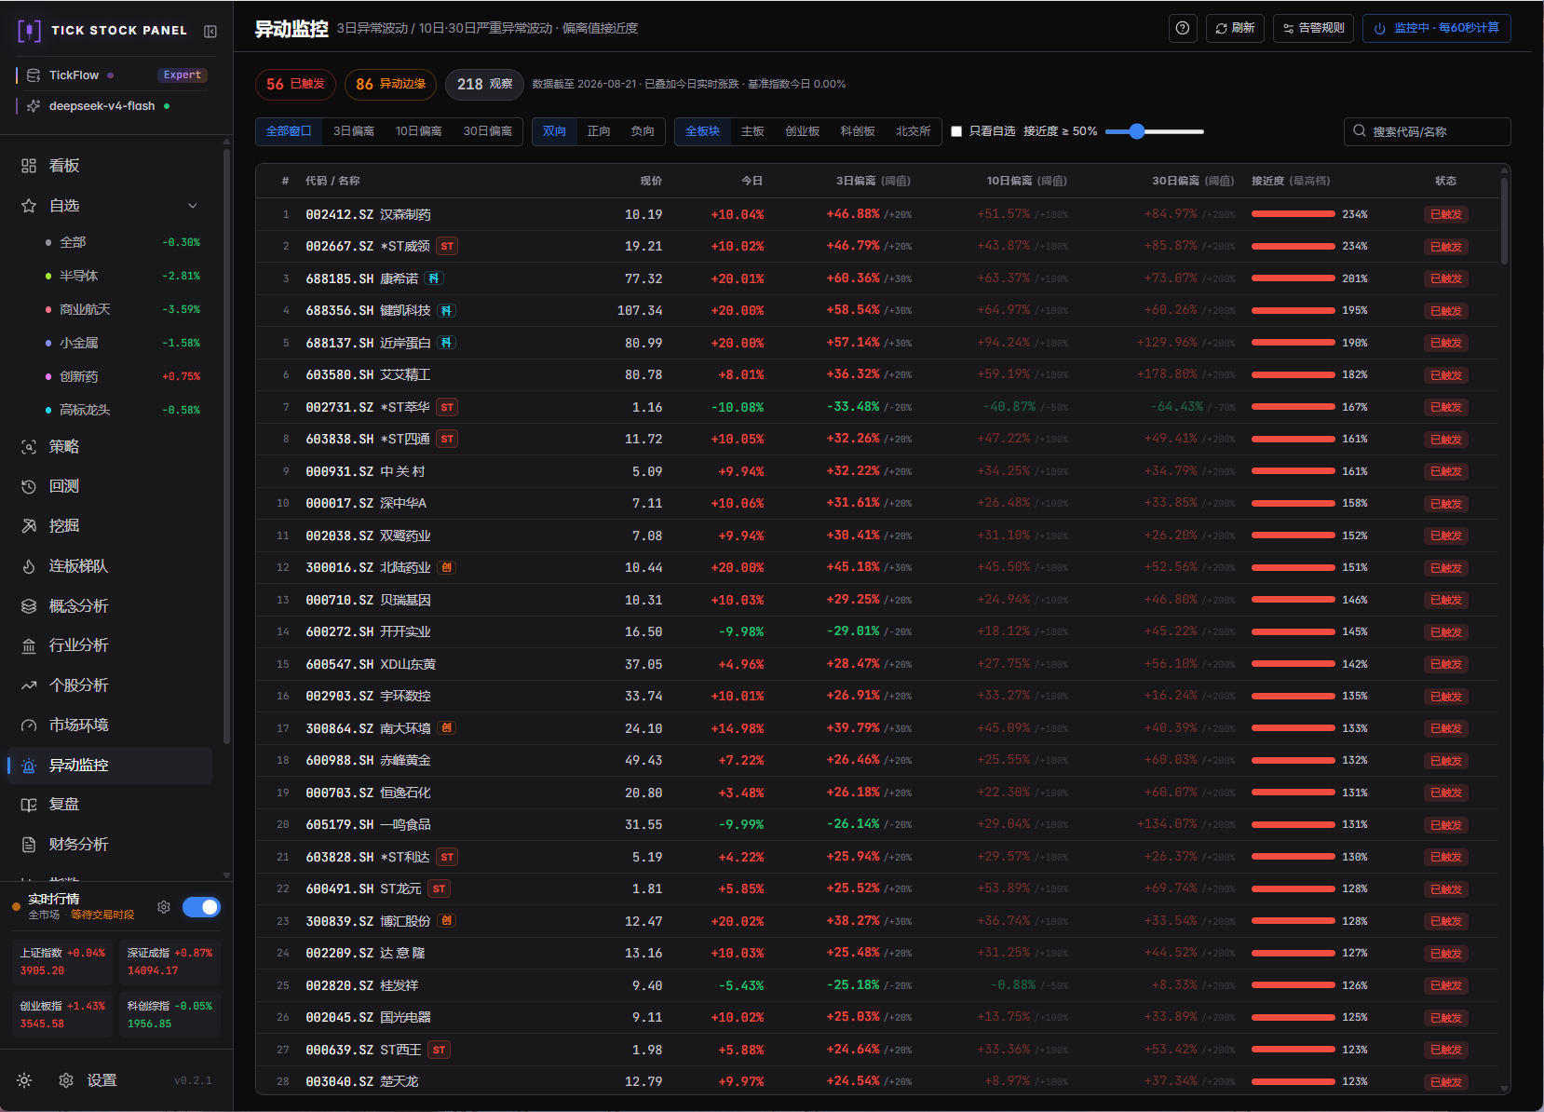Open realtime quote settings gear

pyautogui.click(x=164, y=907)
